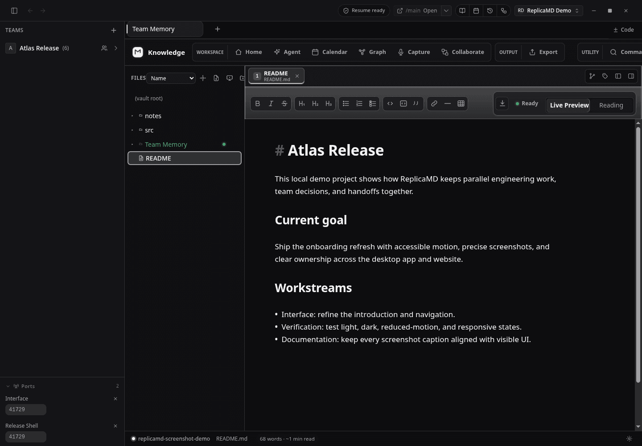Apply strikethrough formatting
The image size is (642, 446).
click(284, 103)
